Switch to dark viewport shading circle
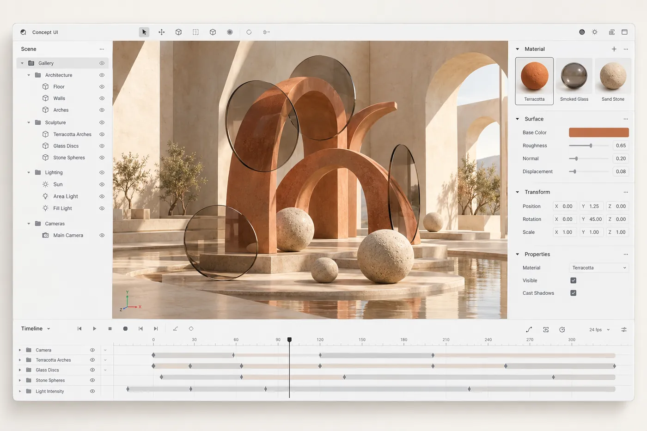This screenshot has height=431, width=647. pos(582,32)
